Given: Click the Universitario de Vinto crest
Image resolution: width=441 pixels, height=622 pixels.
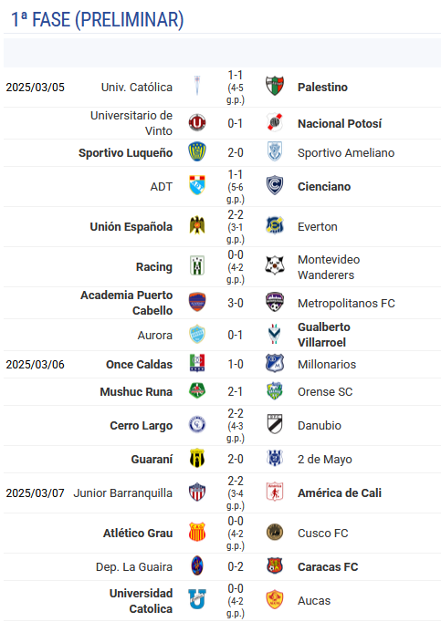Looking at the screenshot, I should coord(197,122).
